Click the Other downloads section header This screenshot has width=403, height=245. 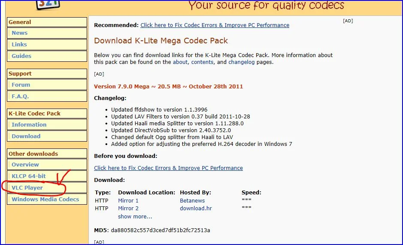click(47, 154)
